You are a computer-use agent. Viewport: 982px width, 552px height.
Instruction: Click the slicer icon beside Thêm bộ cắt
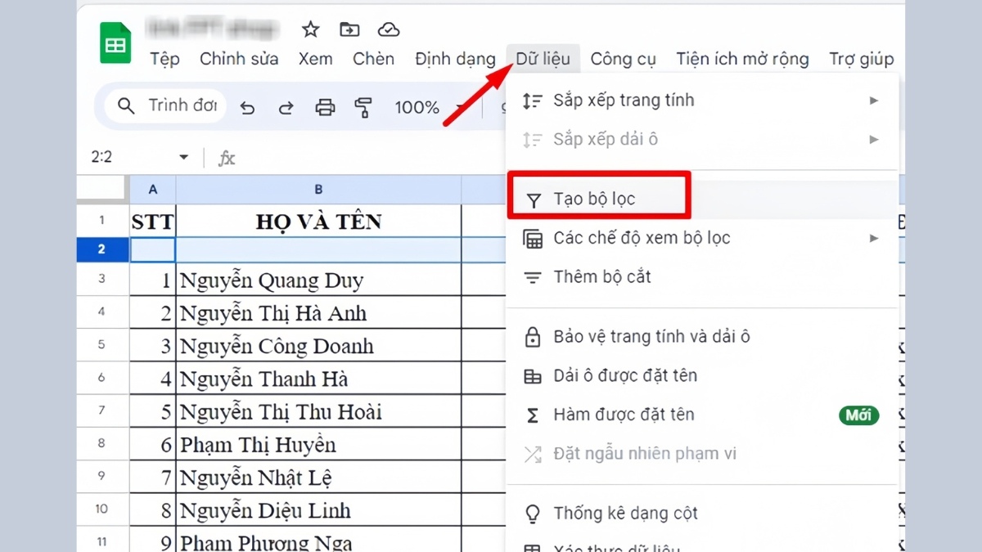tap(533, 278)
